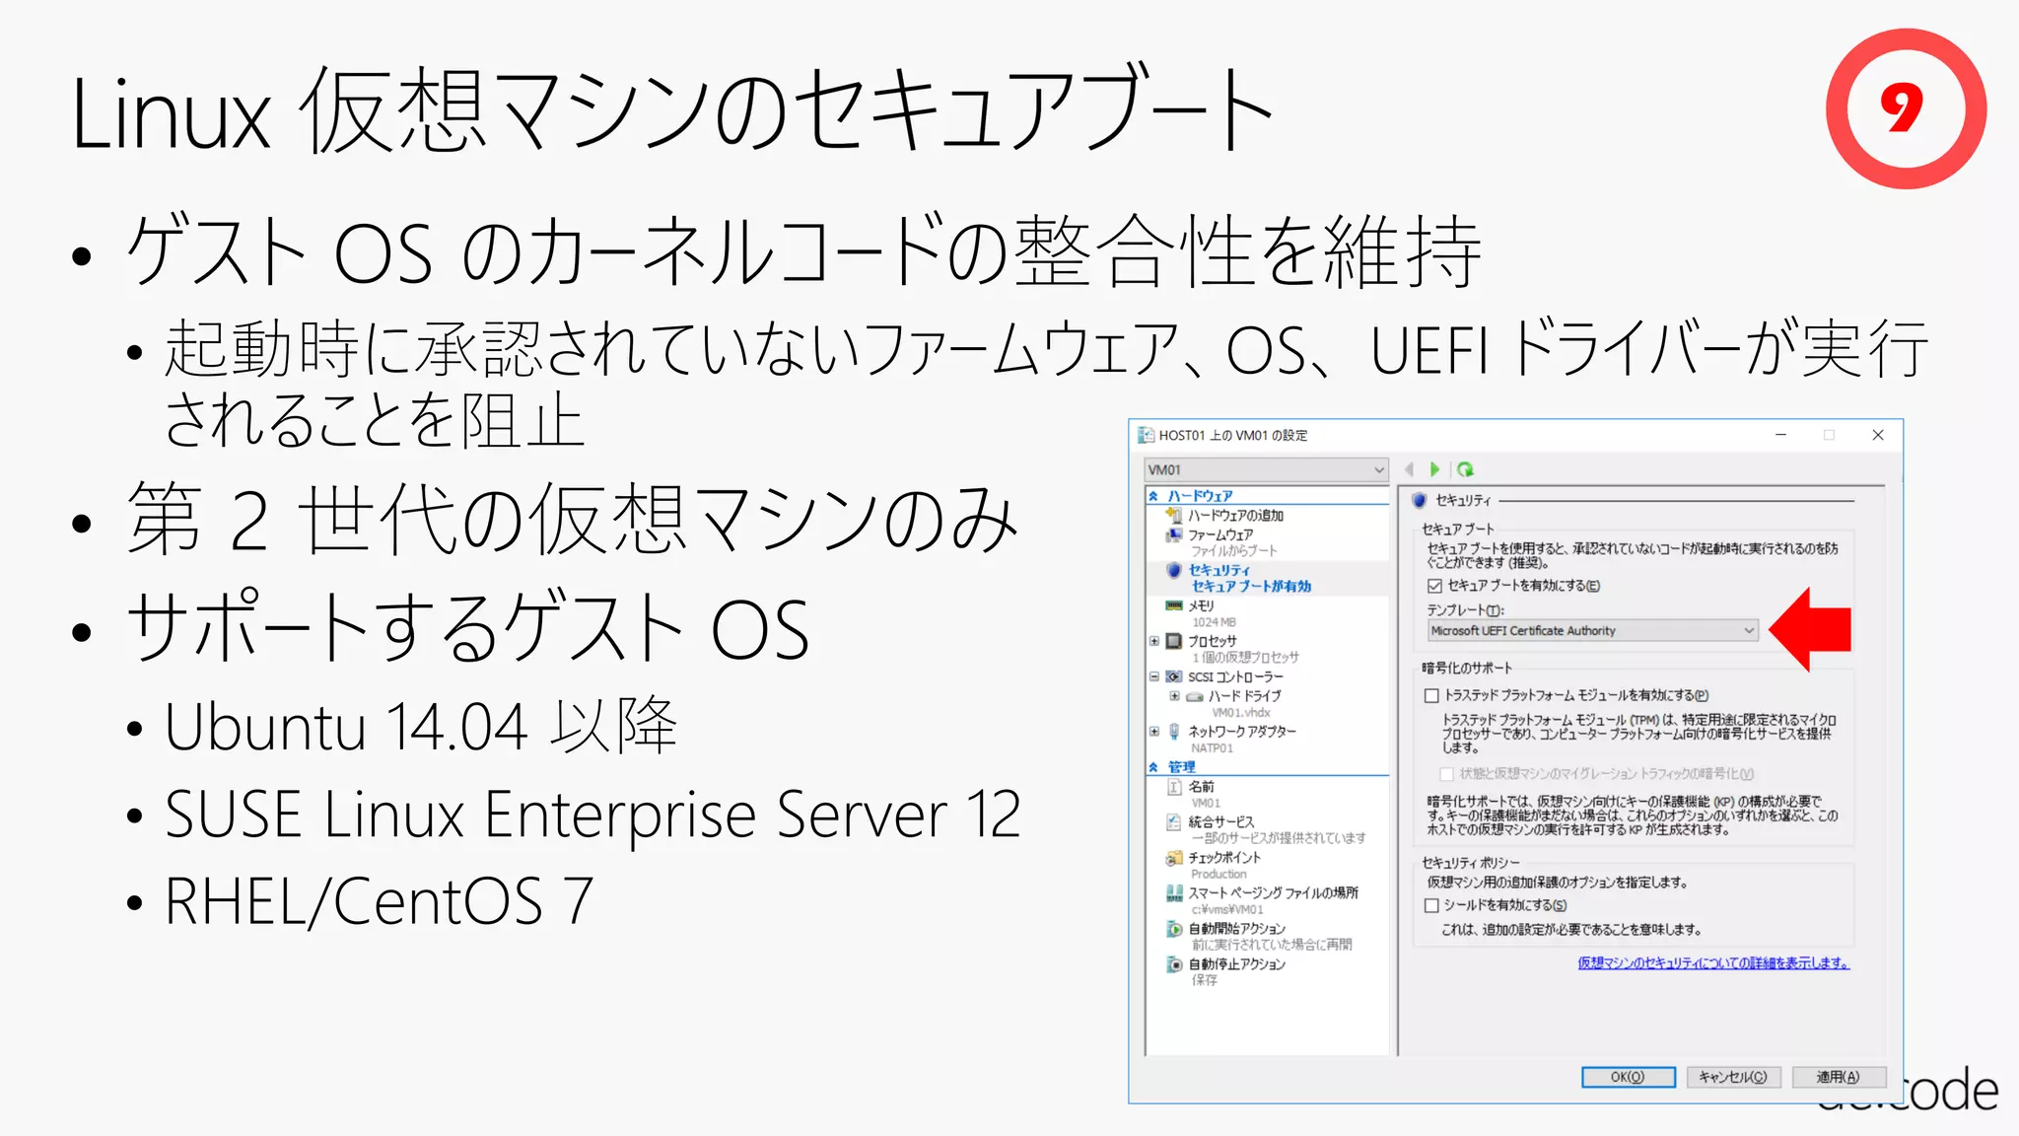Viewport: 2019px width, 1136px height.
Task: Click the c:¥vms¥VM01 path text
Action: [1227, 910]
